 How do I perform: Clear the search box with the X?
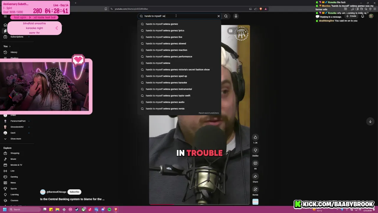[x=219, y=16]
